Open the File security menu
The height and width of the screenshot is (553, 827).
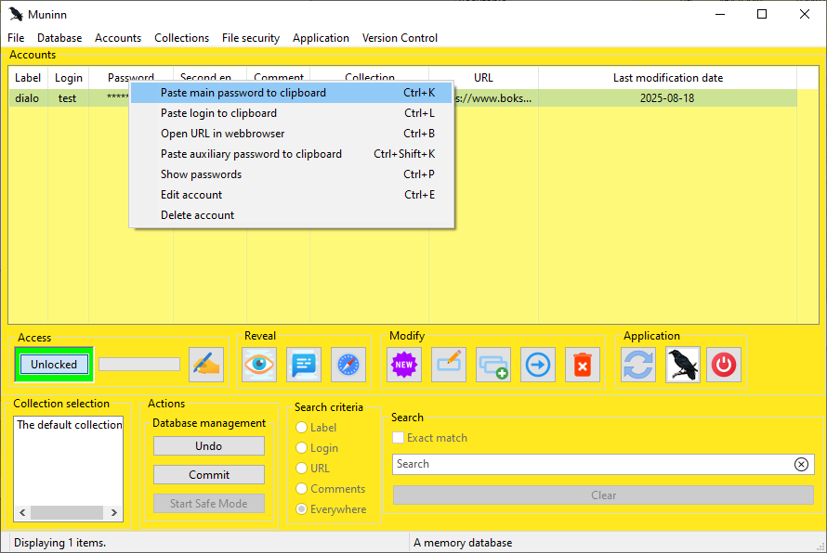[251, 38]
